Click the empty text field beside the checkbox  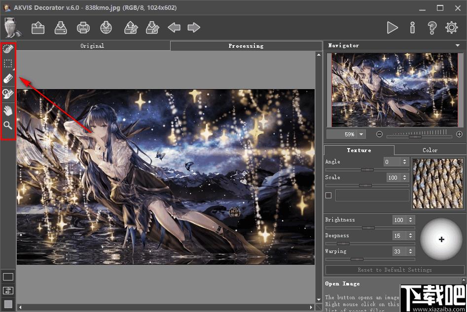pos(372,195)
